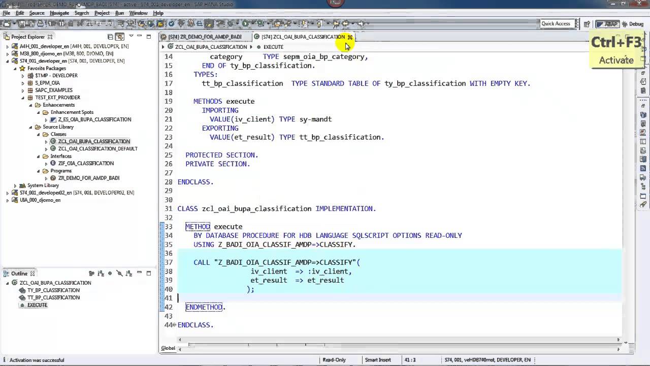Viewport: 650px width, 366px height.
Task: Close the ZCL_OAI_BUPA_CLASSIFICATION editor tab
Action: [350, 37]
